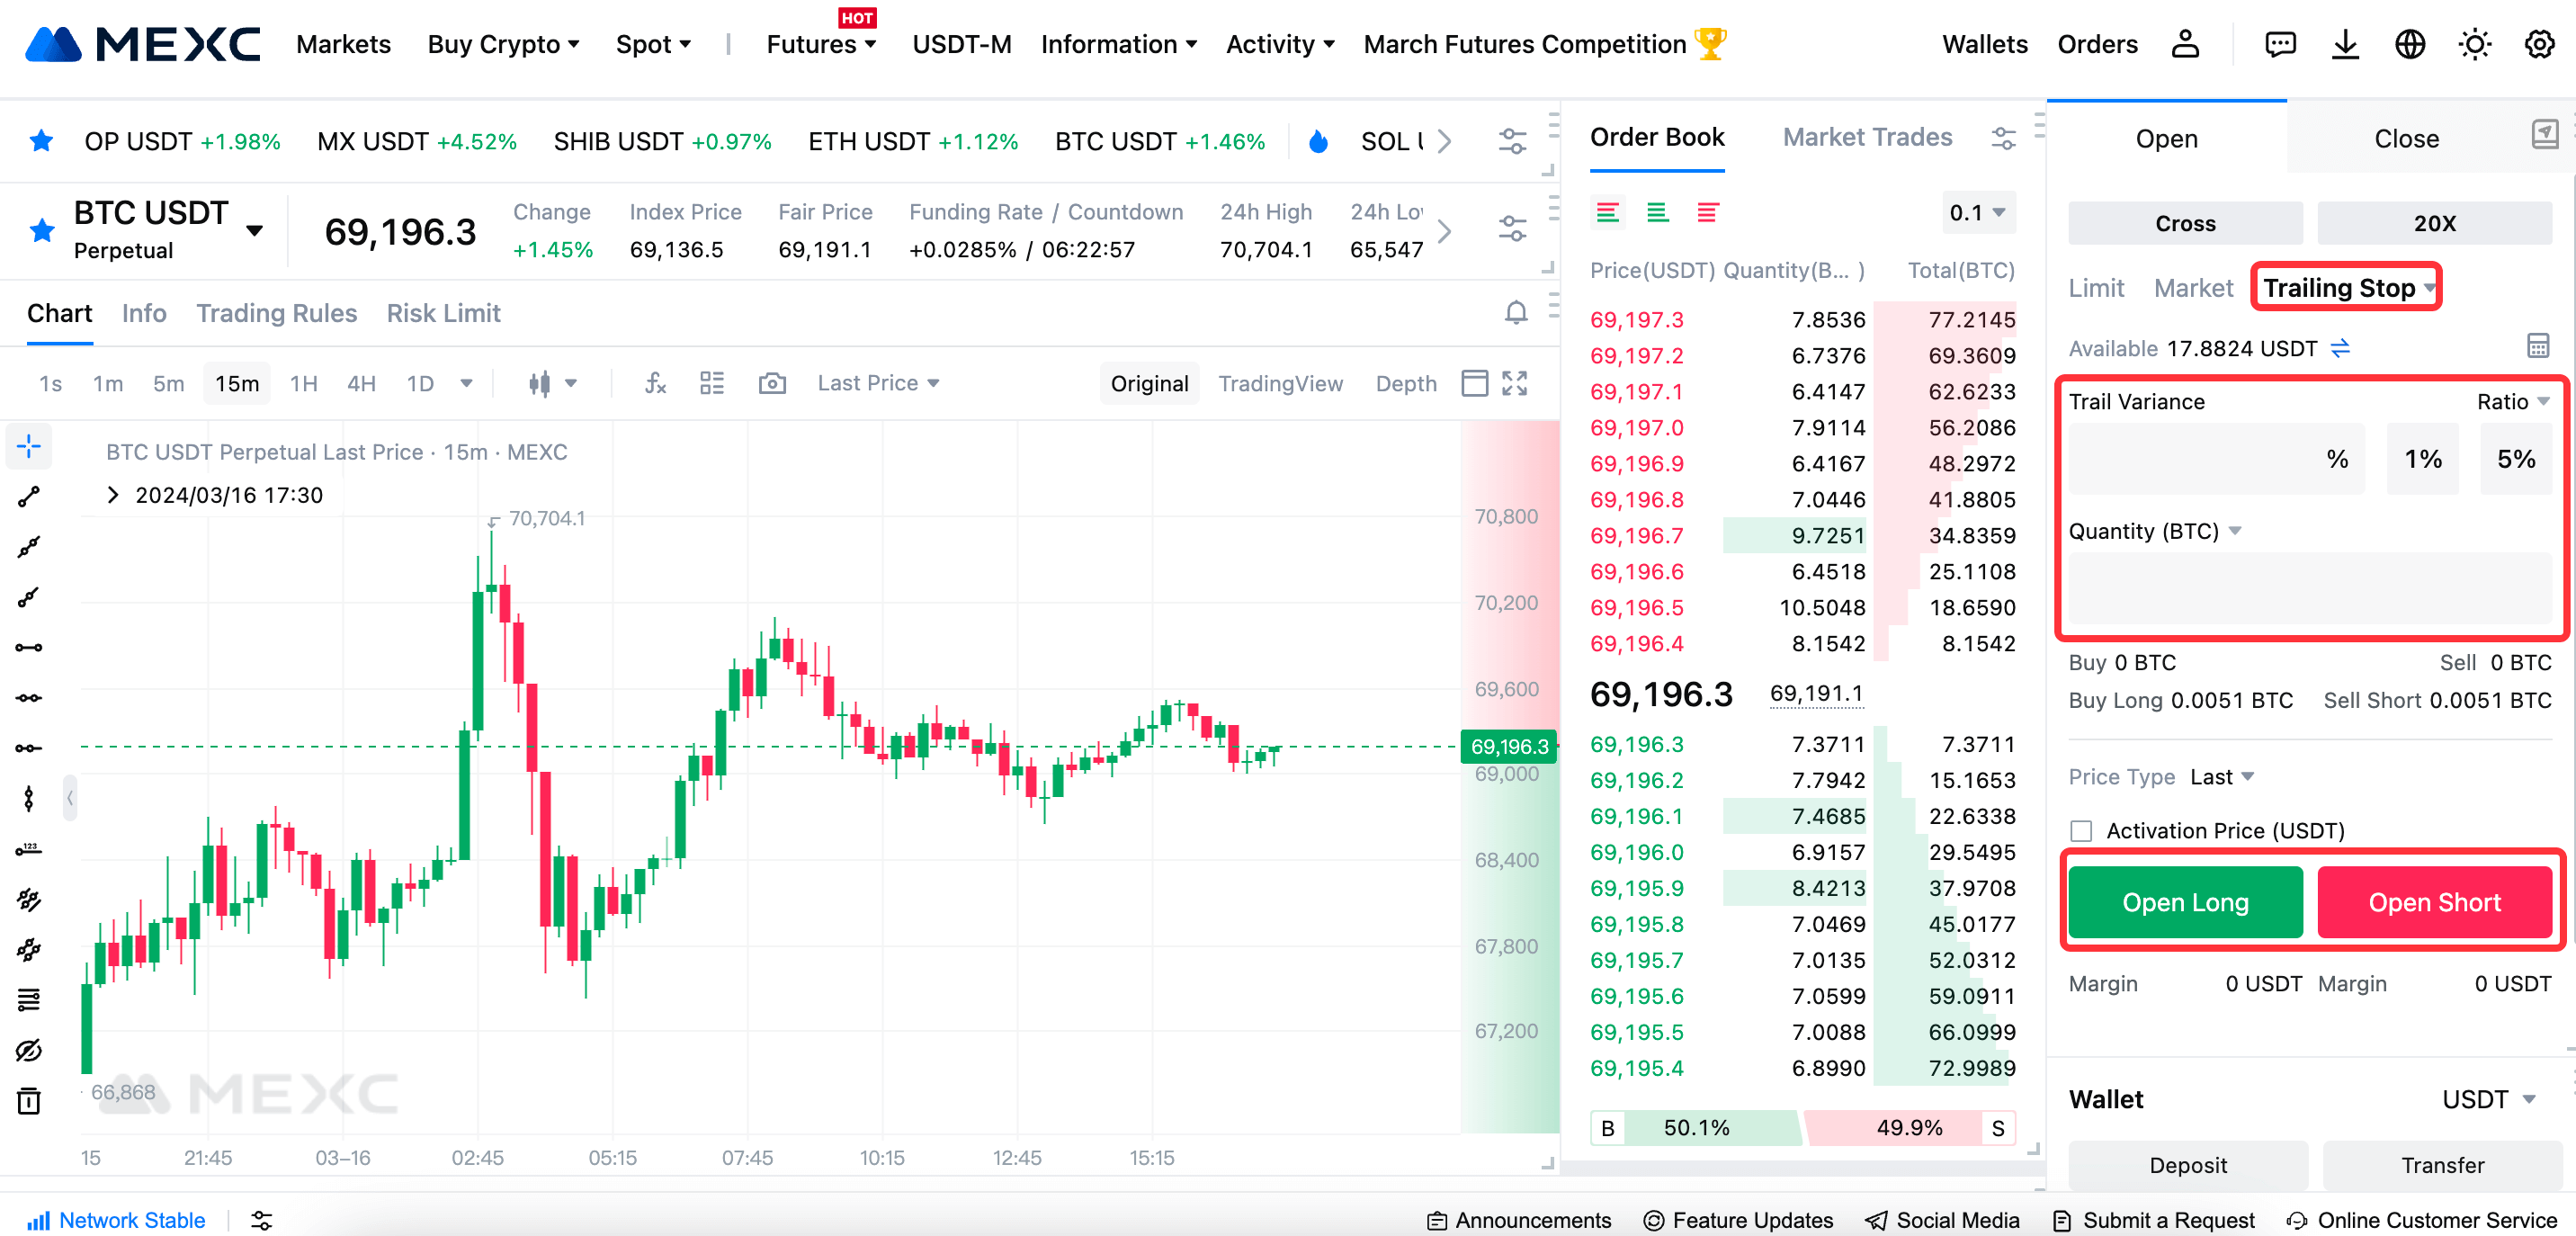This screenshot has height=1236, width=2576.
Task: Open the Spot dropdown menu
Action: (653, 44)
